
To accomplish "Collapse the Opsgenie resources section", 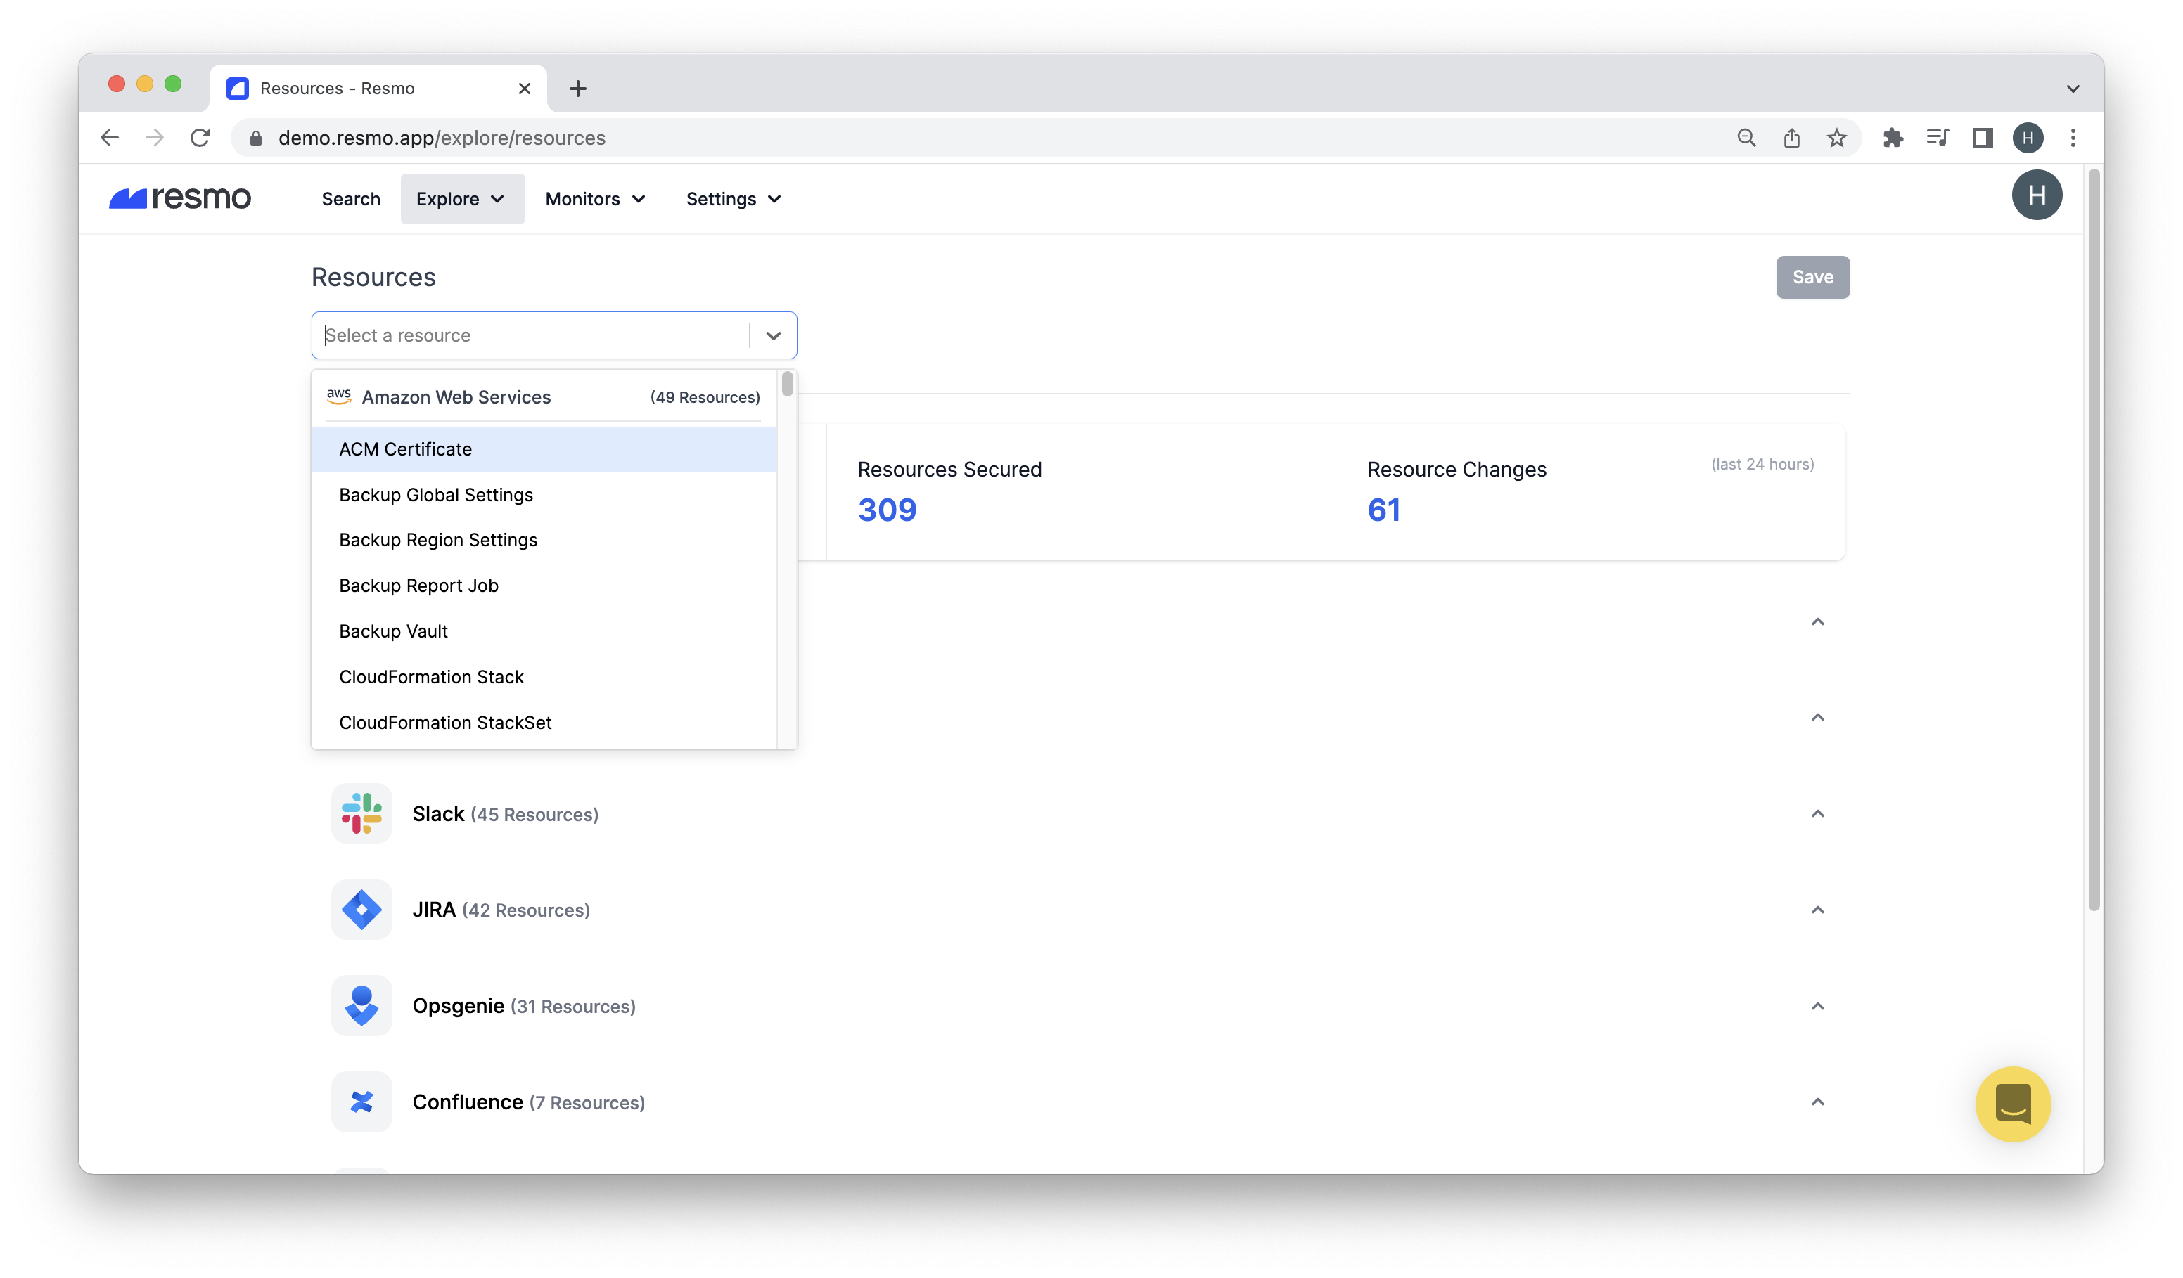I will [x=1817, y=1005].
